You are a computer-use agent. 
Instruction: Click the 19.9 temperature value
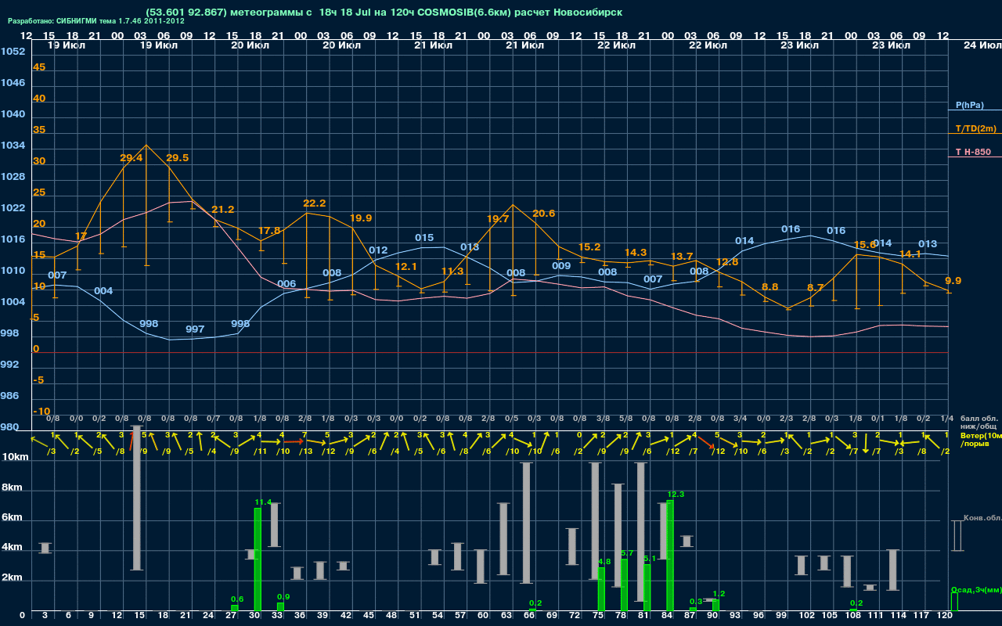click(361, 218)
